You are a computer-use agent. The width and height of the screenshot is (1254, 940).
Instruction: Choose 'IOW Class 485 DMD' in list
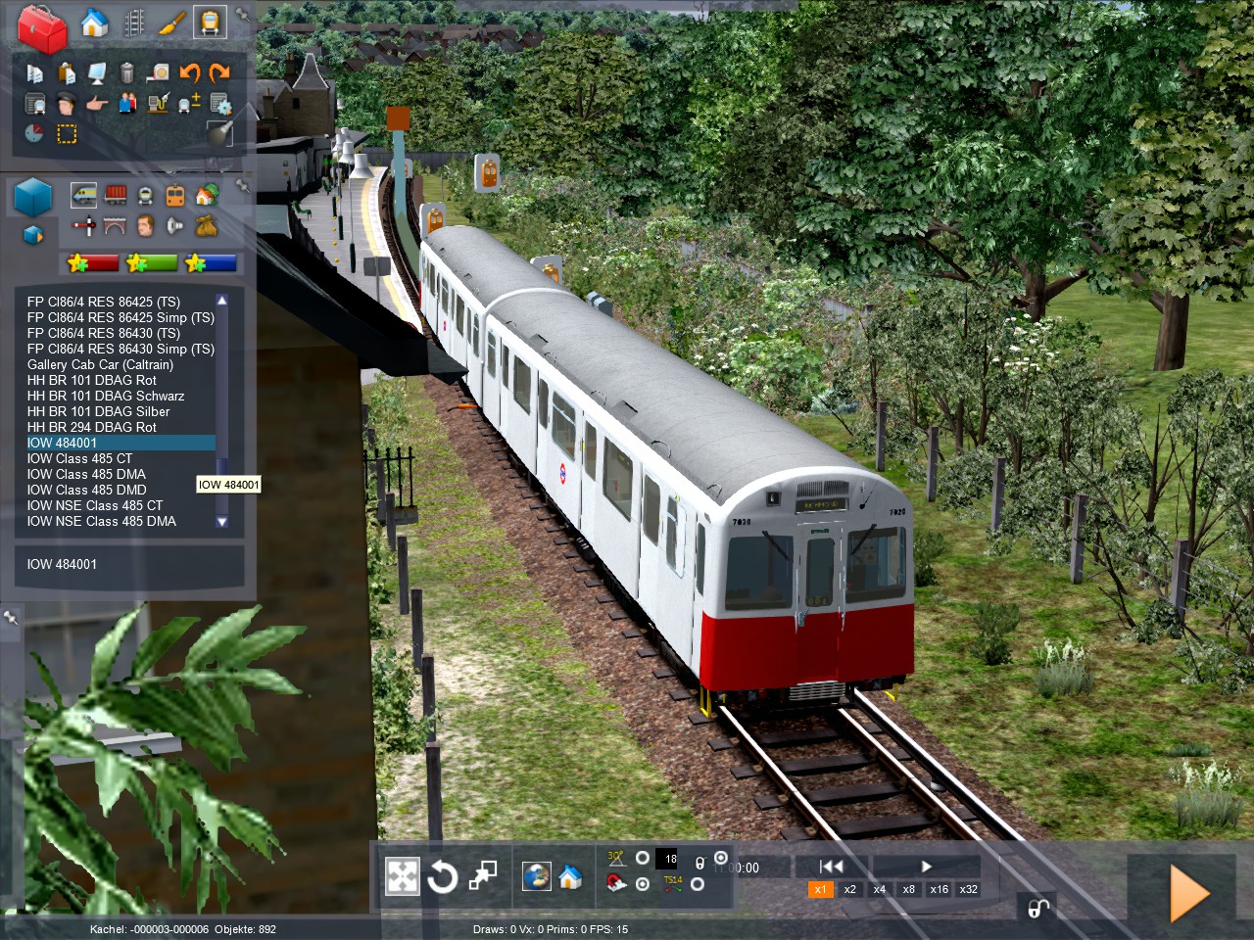point(87,490)
